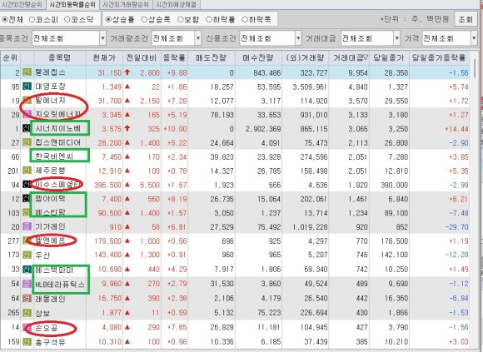
Task: Select the 하락률 radio button
Action: [208, 19]
